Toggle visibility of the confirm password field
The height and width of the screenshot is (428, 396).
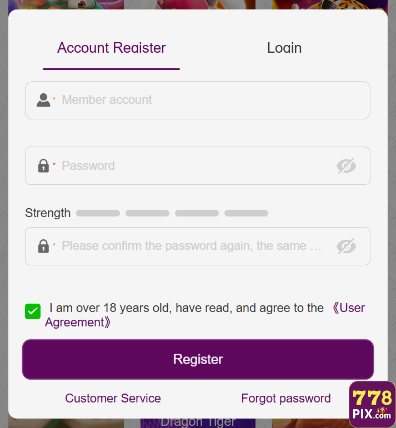tap(346, 246)
